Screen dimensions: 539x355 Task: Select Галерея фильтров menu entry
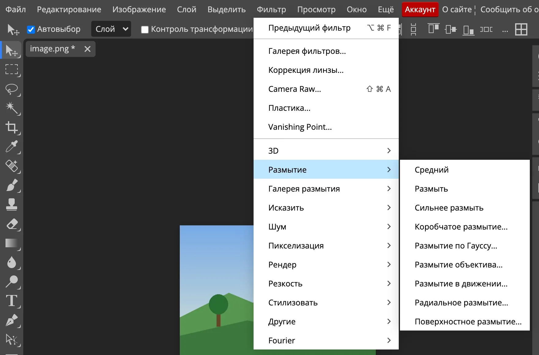coord(326,51)
